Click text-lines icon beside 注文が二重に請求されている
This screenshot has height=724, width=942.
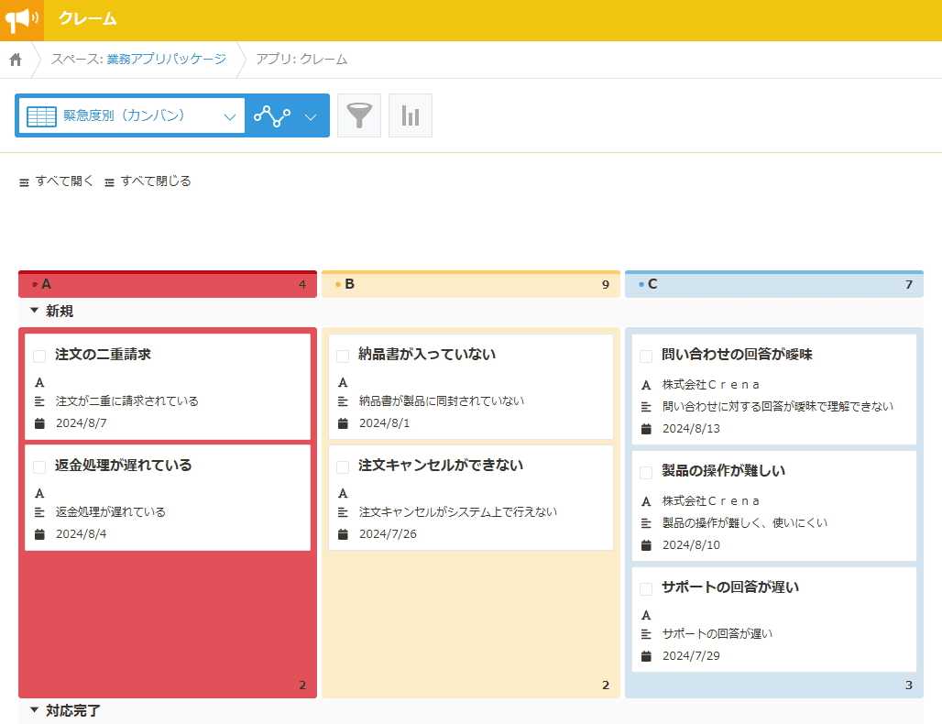tap(39, 401)
